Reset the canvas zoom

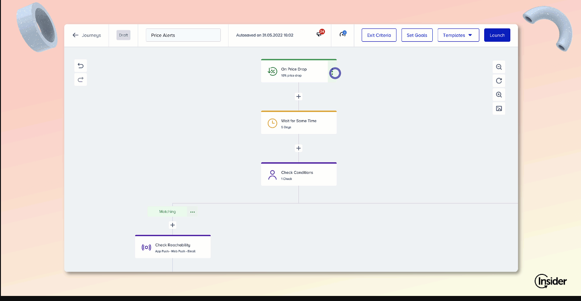499,81
